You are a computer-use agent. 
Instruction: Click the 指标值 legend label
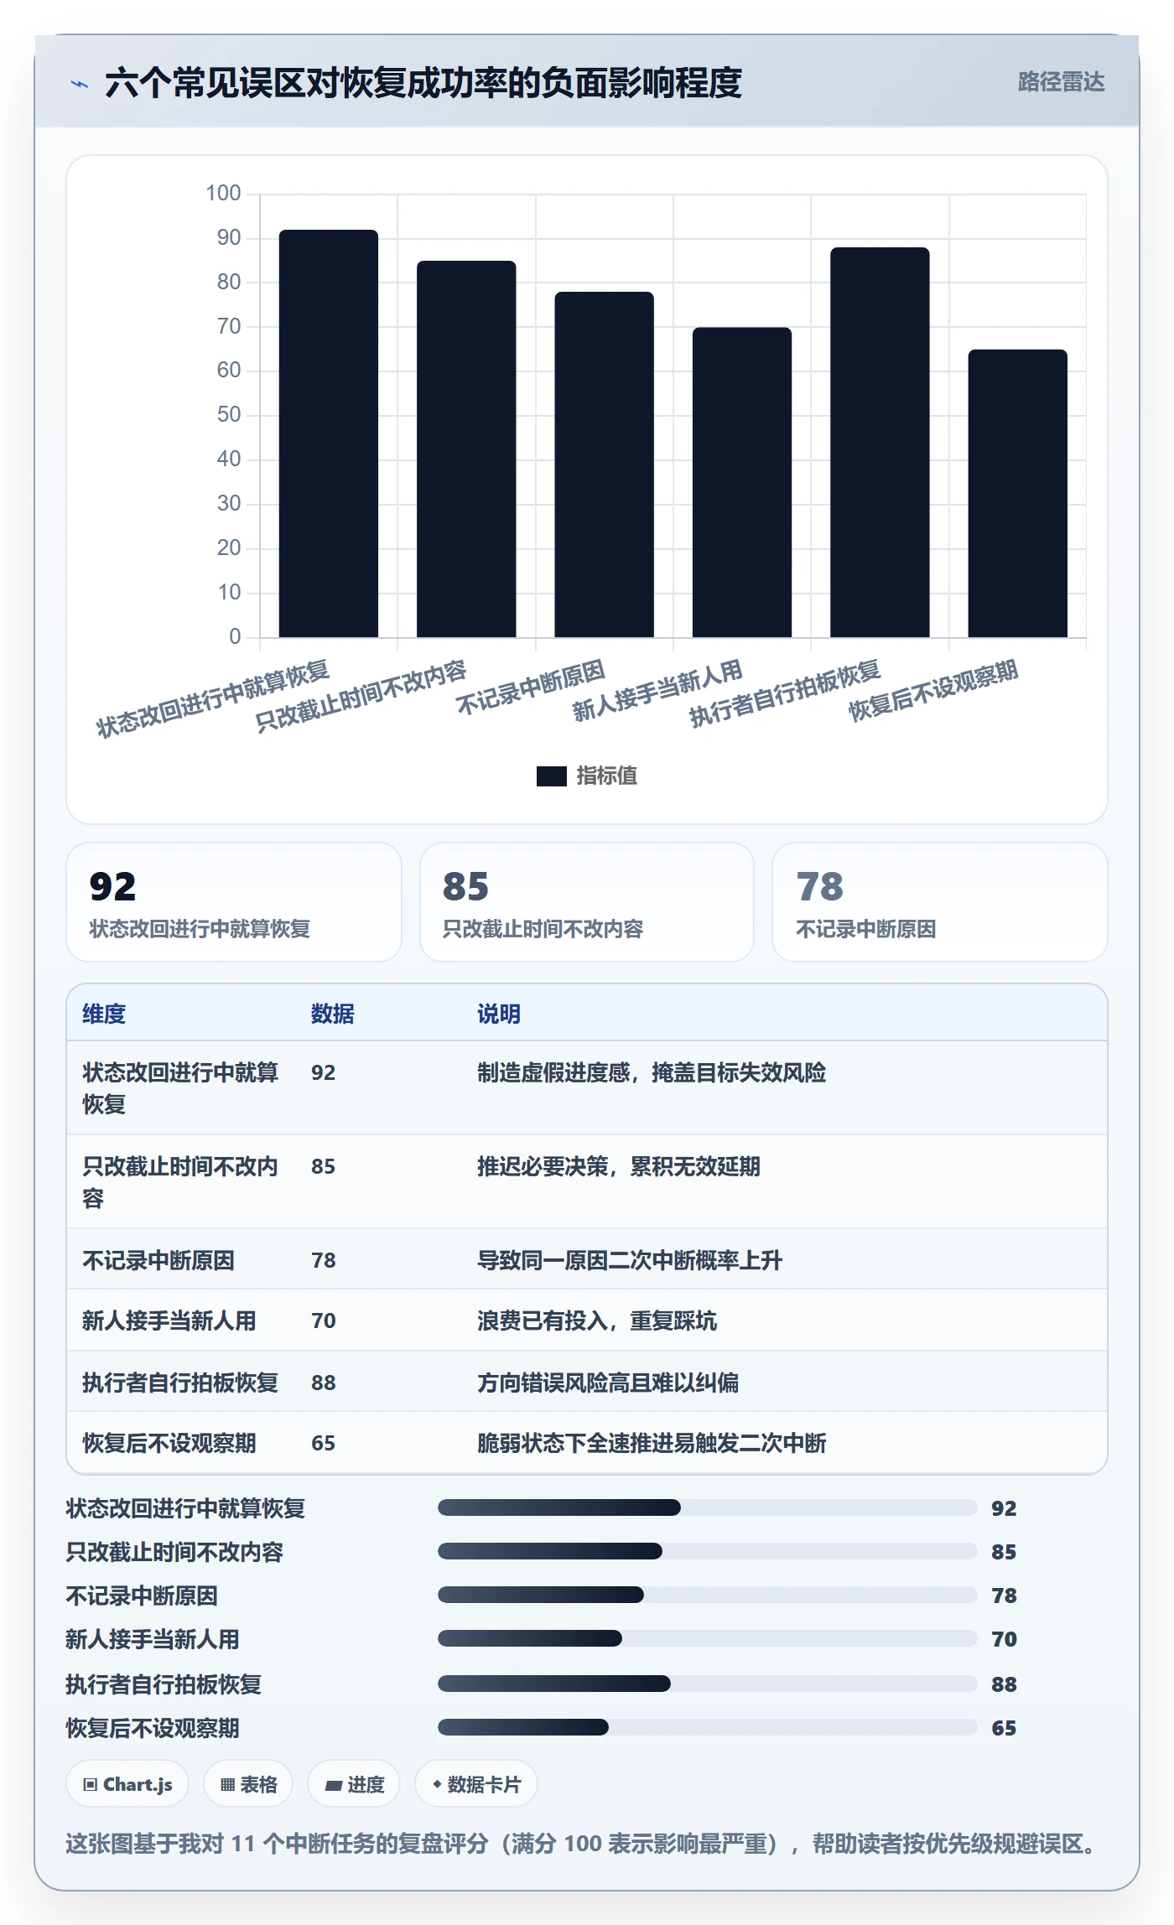click(607, 776)
